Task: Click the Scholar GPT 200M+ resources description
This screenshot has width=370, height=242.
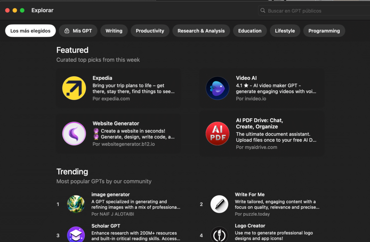Action: click(136, 236)
